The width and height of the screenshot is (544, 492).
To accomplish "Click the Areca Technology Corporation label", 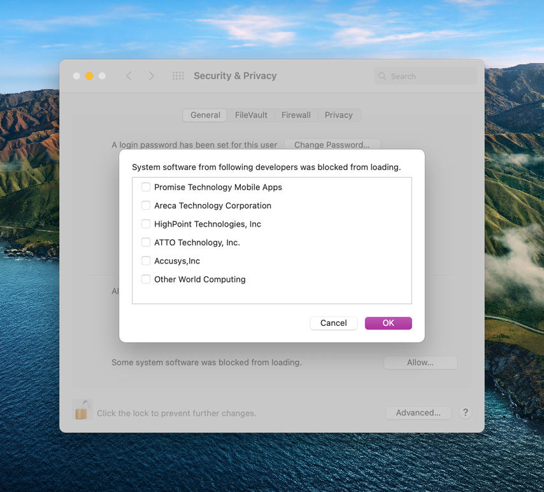I will click(213, 206).
